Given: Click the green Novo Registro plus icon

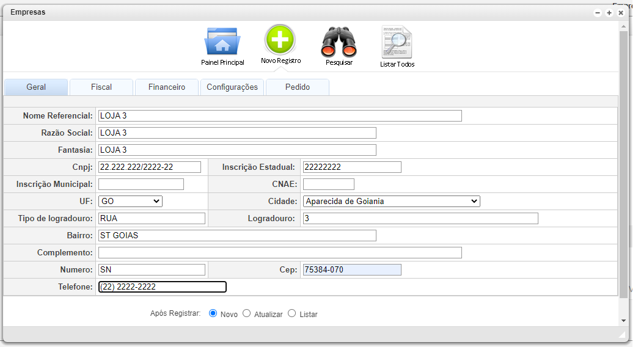Looking at the screenshot, I should click(280, 40).
